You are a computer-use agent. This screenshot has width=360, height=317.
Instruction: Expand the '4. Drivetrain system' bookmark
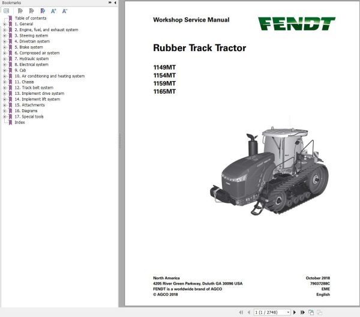pyautogui.click(x=5, y=41)
